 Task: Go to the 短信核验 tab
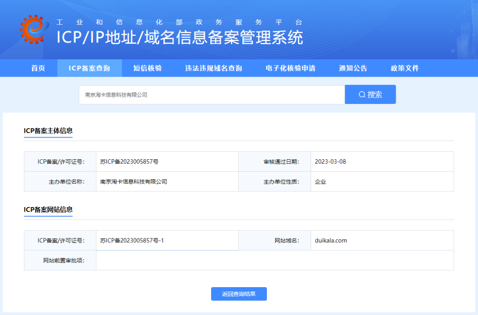point(147,68)
